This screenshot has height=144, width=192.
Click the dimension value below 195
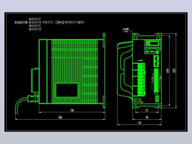pyautogui.click(x=60, y=117)
